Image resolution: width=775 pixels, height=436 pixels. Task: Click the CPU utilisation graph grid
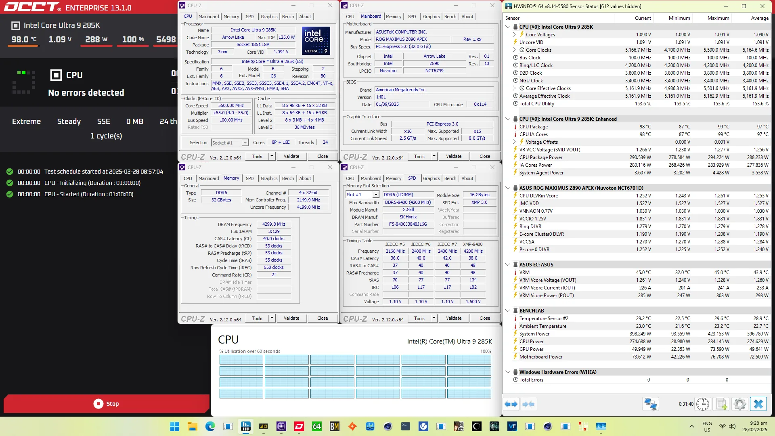(355, 377)
